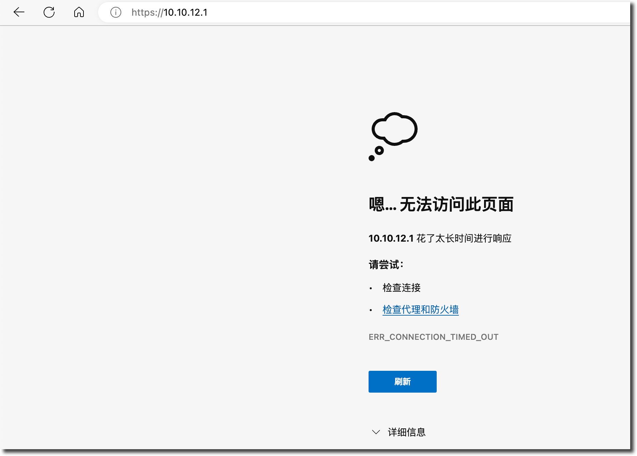The image size is (637, 456).
Task: Click the bullet before 检查连接
Action: [x=371, y=288]
